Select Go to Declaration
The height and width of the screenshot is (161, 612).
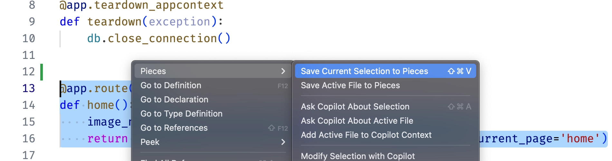174,99
